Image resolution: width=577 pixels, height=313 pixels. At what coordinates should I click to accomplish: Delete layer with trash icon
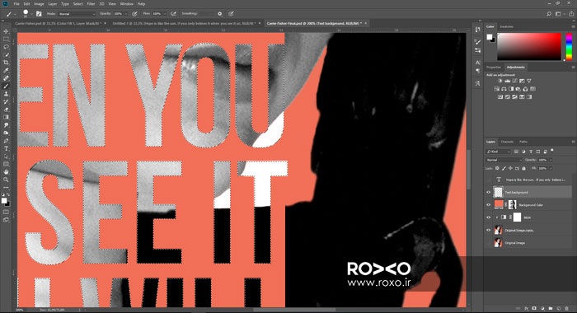tap(567, 308)
